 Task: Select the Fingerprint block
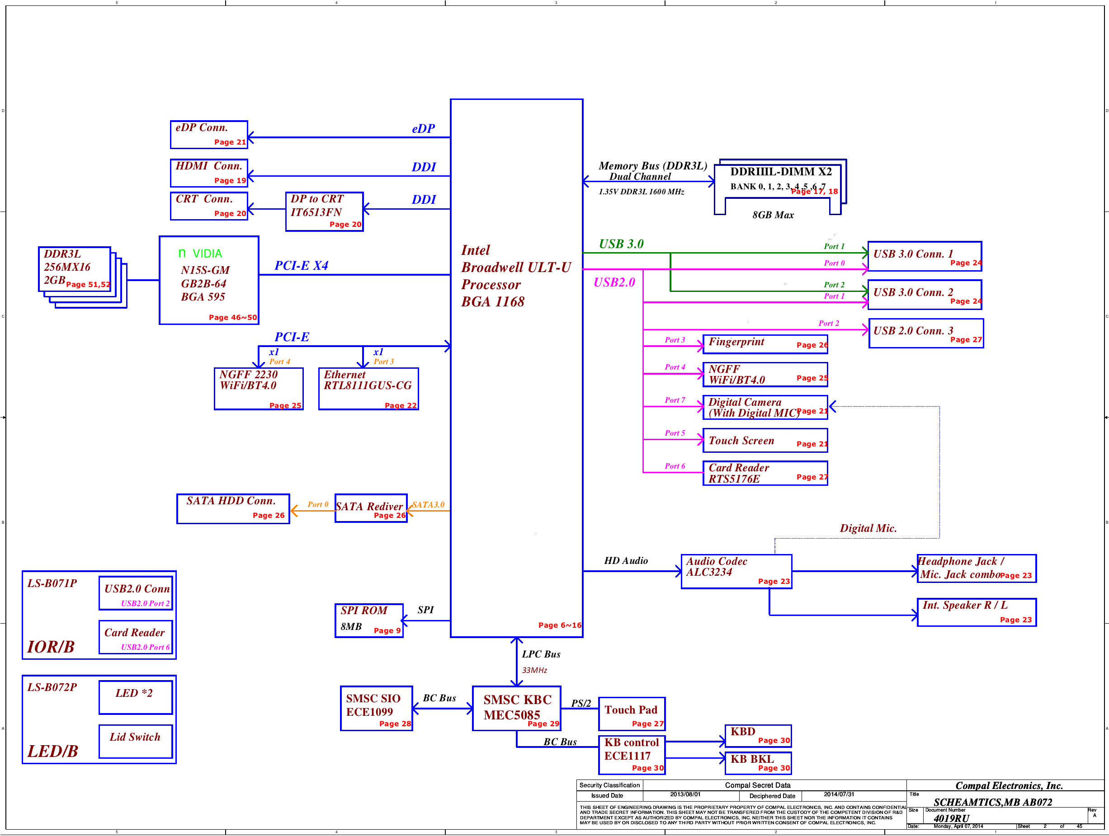click(765, 344)
